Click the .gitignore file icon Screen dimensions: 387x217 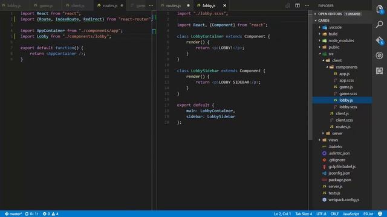coord(324,160)
